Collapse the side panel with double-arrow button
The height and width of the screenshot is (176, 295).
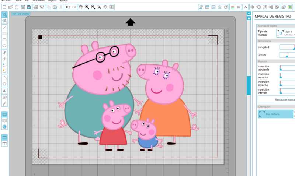pos(249,13)
